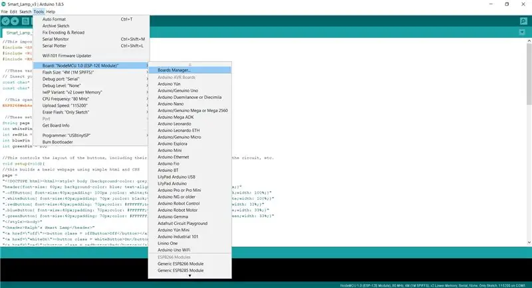Select Arduino BT board
This screenshot has width=532, height=288.
190,171
